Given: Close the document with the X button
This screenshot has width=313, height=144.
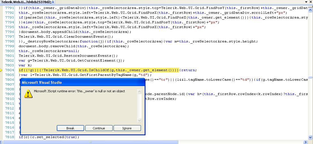Looking at the screenshot, I should coord(311,2).
